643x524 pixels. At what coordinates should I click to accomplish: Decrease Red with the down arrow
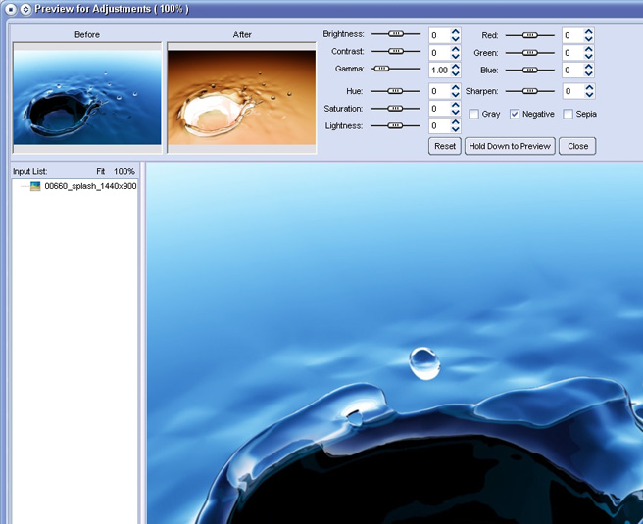(x=589, y=39)
